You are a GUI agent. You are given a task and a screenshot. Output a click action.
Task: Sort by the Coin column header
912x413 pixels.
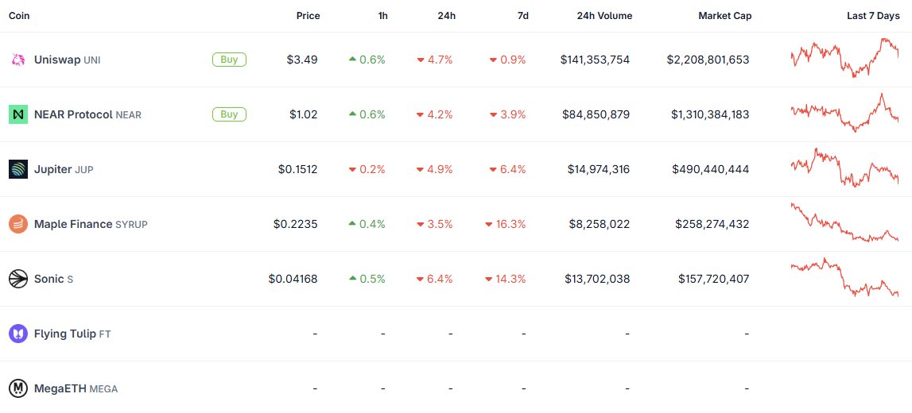(x=19, y=16)
